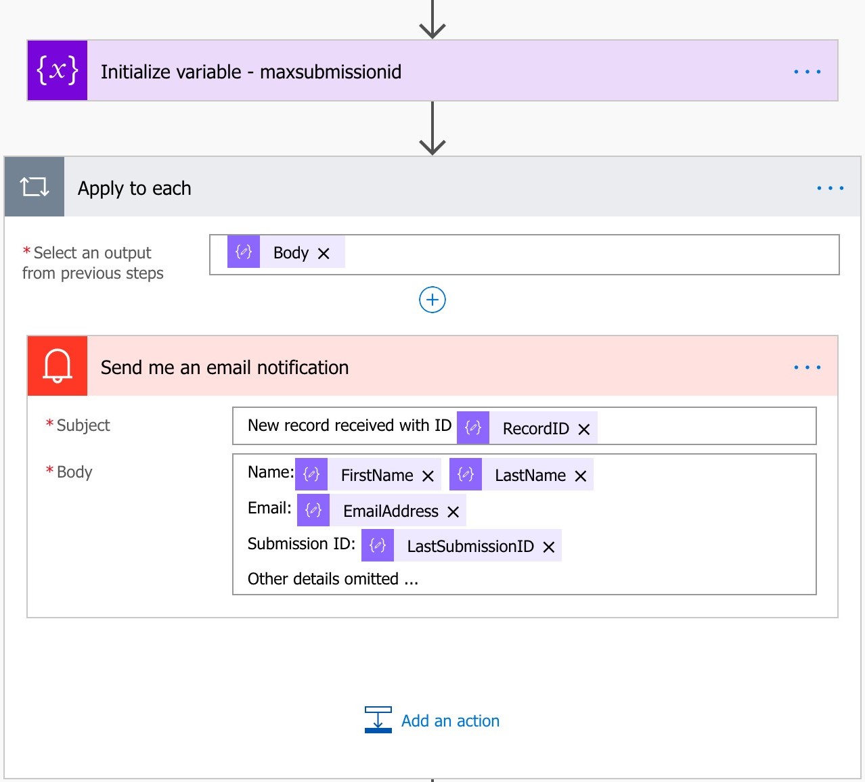The height and width of the screenshot is (782, 865).
Task: Click the EmailAddress token braces icon
Action: tap(313, 510)
